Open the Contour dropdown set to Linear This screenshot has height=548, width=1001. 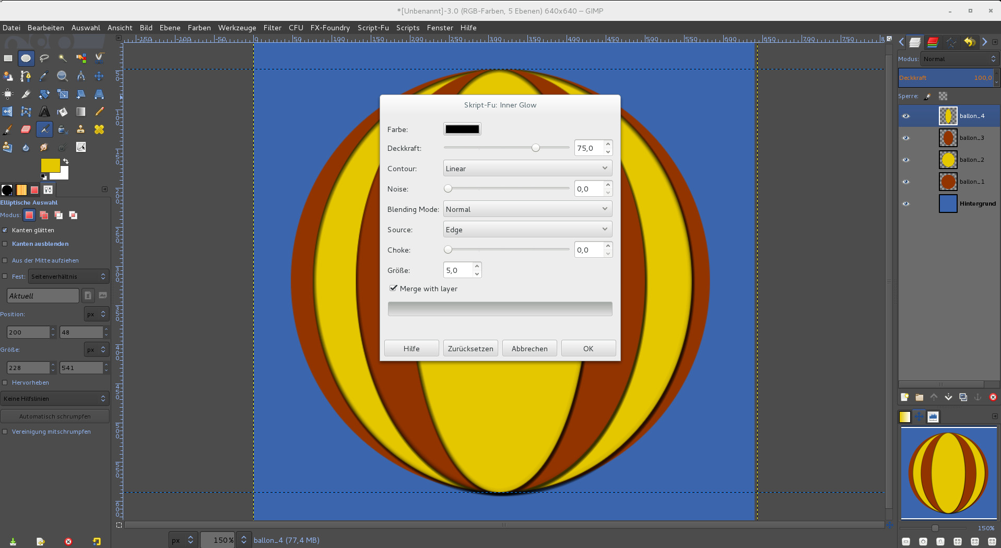click(x=527, y=169)
